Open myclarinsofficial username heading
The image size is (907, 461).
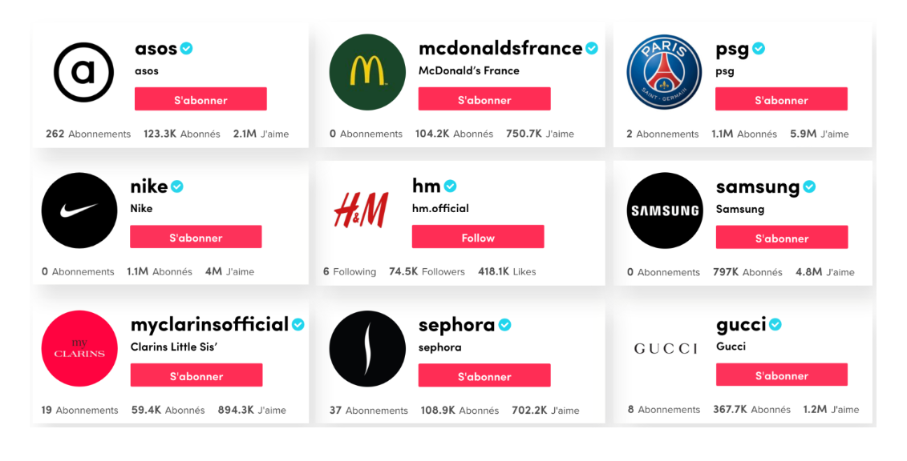point(209,325)
